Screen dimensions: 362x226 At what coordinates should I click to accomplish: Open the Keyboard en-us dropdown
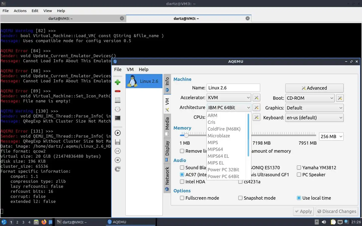[314, 118]
